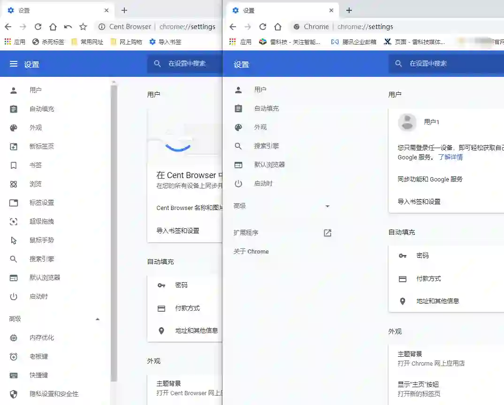
Task: Close 设置 tab in Chrome window
Action: pos(331,10)
